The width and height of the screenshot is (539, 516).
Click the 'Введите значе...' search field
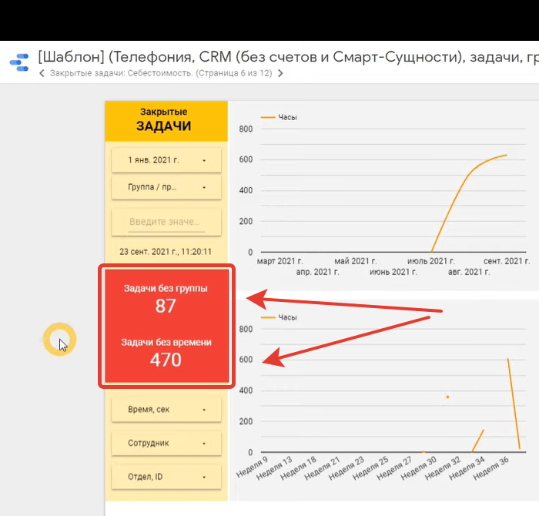point(166,222)
